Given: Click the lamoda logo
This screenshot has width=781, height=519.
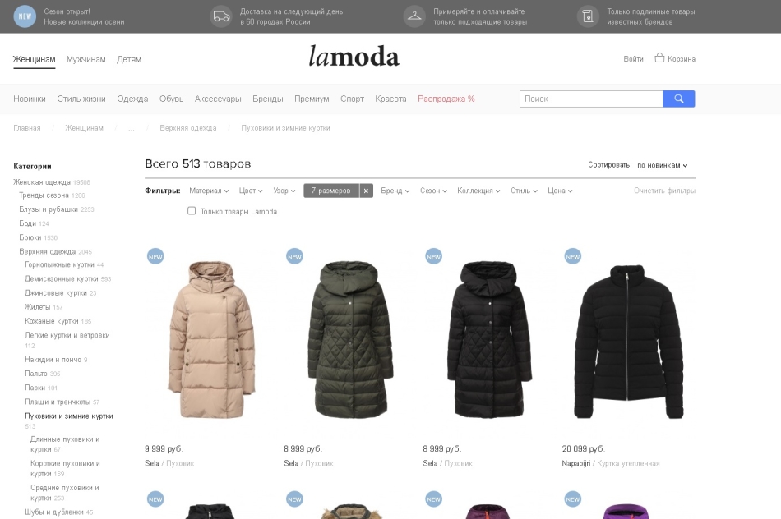Looking at the screenshot, I should click(354, 56).
